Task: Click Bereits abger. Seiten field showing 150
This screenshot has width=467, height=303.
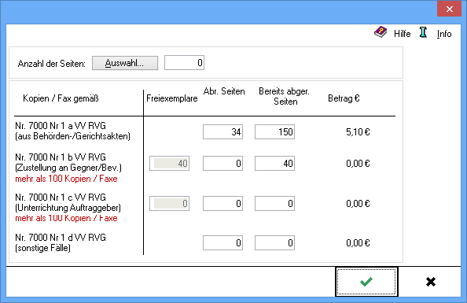Action: [274, 131]
